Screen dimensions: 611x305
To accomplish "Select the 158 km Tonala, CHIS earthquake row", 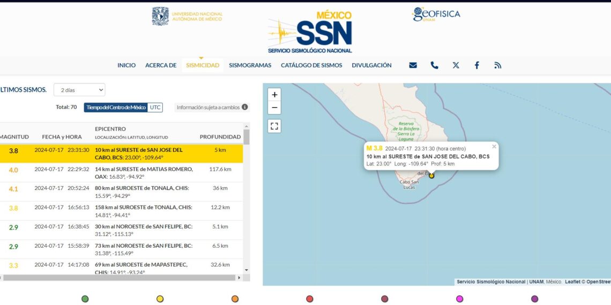I will tap(121, 211).
